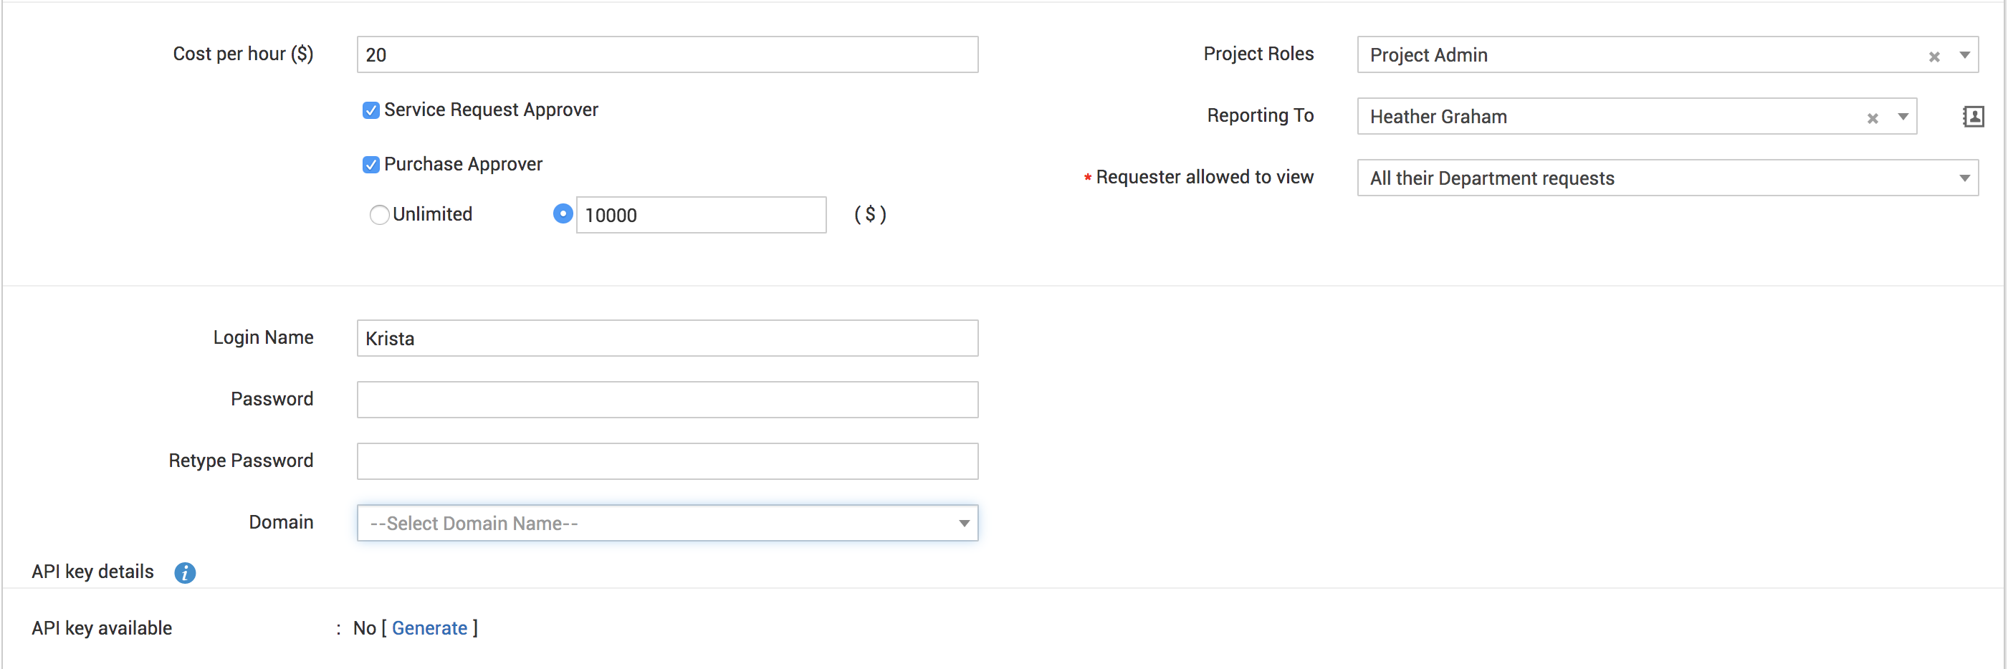The width and height of the screenshot is (2008, 669).
Task: Select the Unlimited radio button
Action: coord(380,214)
